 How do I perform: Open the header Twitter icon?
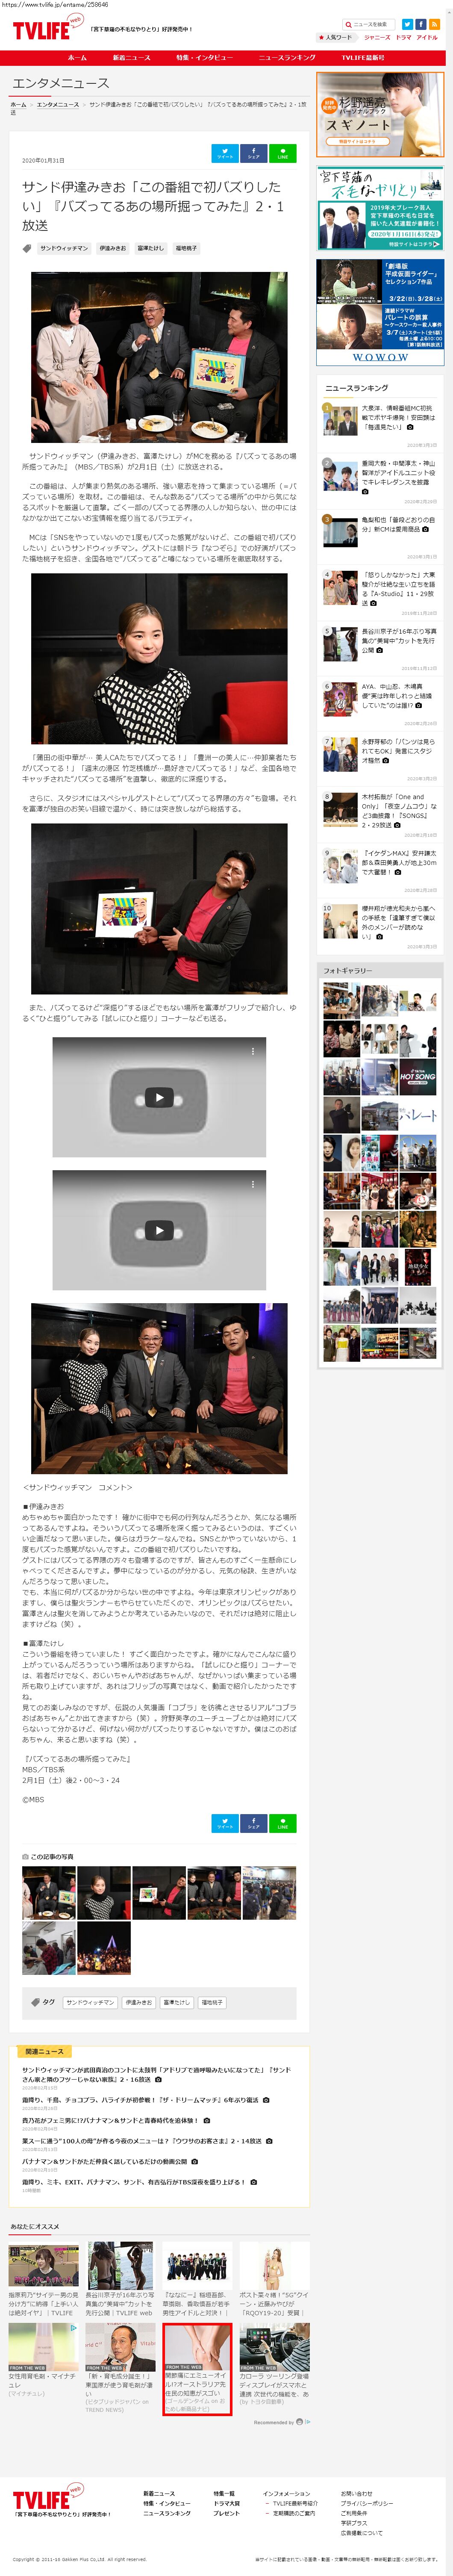[407, 24]
